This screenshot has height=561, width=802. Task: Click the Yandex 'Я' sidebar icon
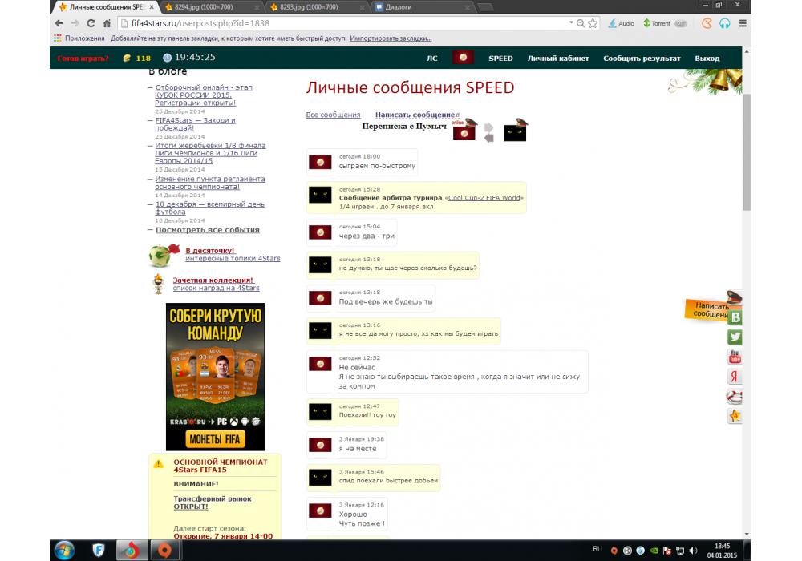click(735, 377)
